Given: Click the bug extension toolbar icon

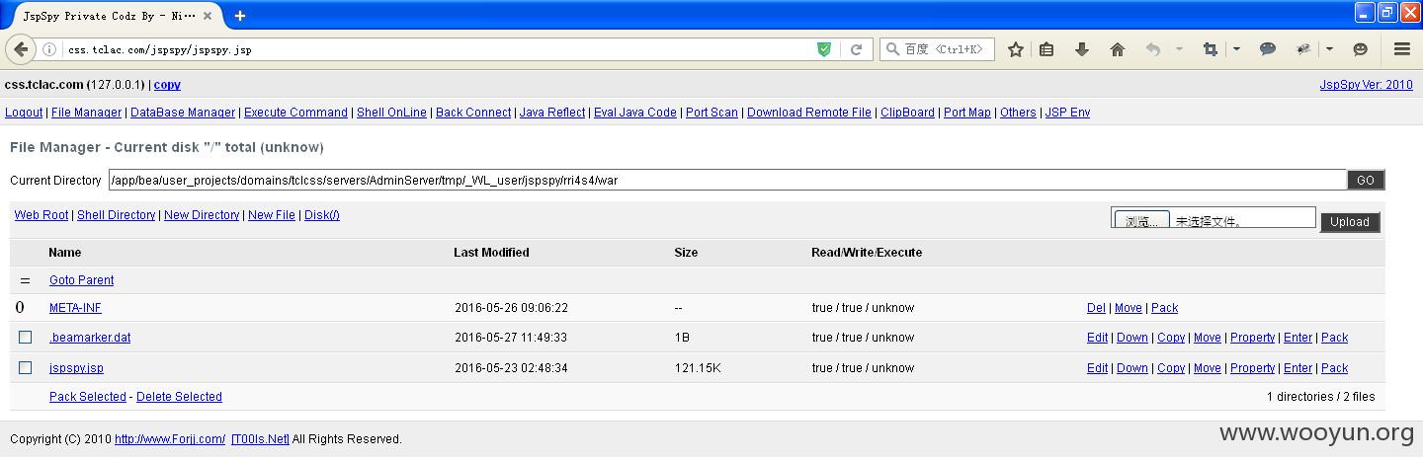Looking at the screenshot, I should pyautogui.click(x=1303, y=49).
